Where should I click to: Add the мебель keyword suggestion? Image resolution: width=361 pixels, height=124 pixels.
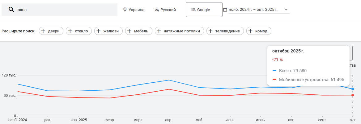[138, 31]
